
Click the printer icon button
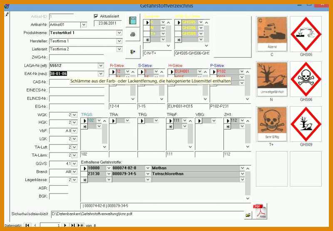point(133,34)
